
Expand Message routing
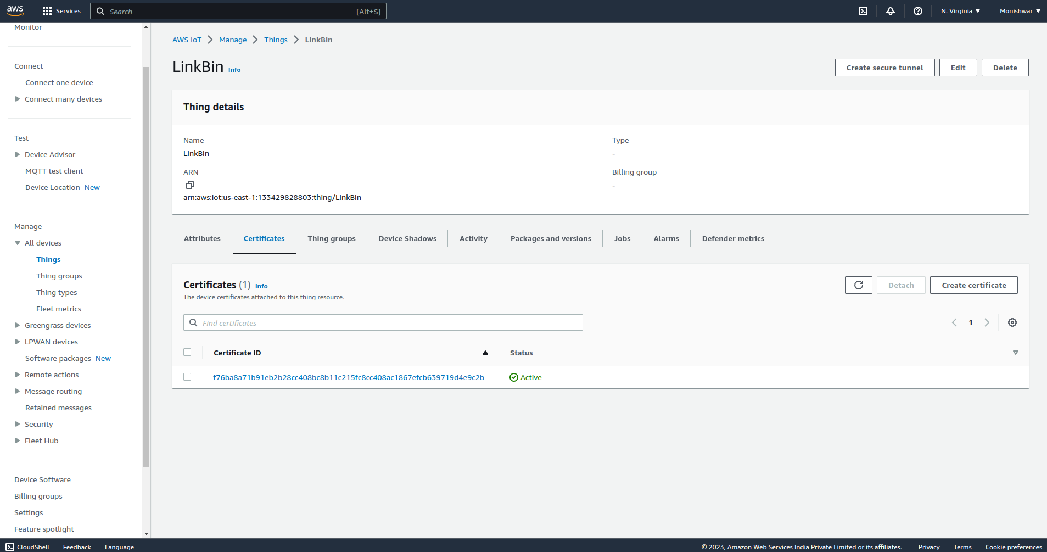coord(18,391)
